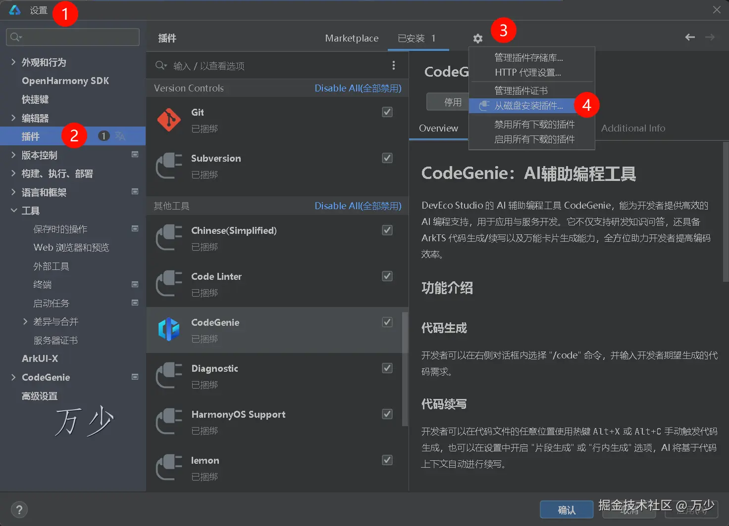Click the lemon plugin icon
This screenshot has width=729, height=526.
(x=169, y=468)
